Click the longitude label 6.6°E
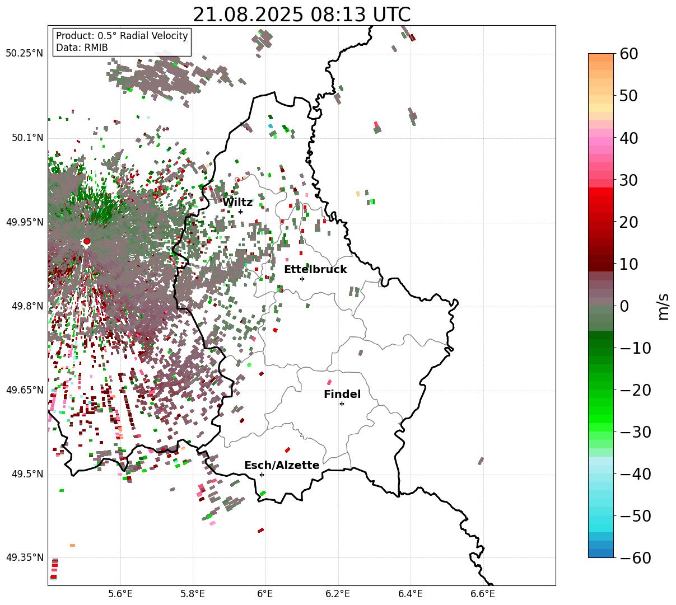This screenshot has height=605, width=676. (x=483, y=593)
